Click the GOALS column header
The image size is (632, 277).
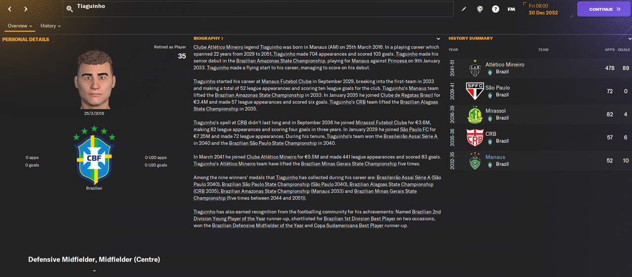click(624, 50)
